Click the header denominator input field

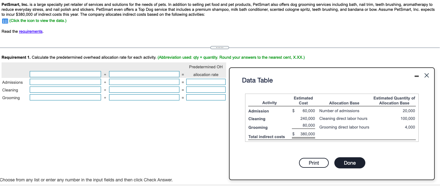[x=144, y=74]
